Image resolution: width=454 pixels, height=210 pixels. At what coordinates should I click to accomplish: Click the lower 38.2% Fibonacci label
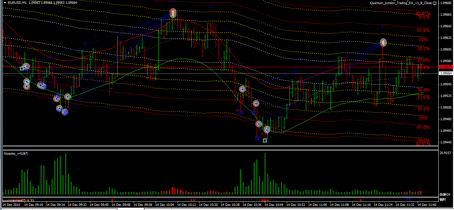[423, 109]
